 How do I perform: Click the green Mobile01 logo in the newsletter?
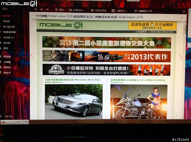click(61, 25)
